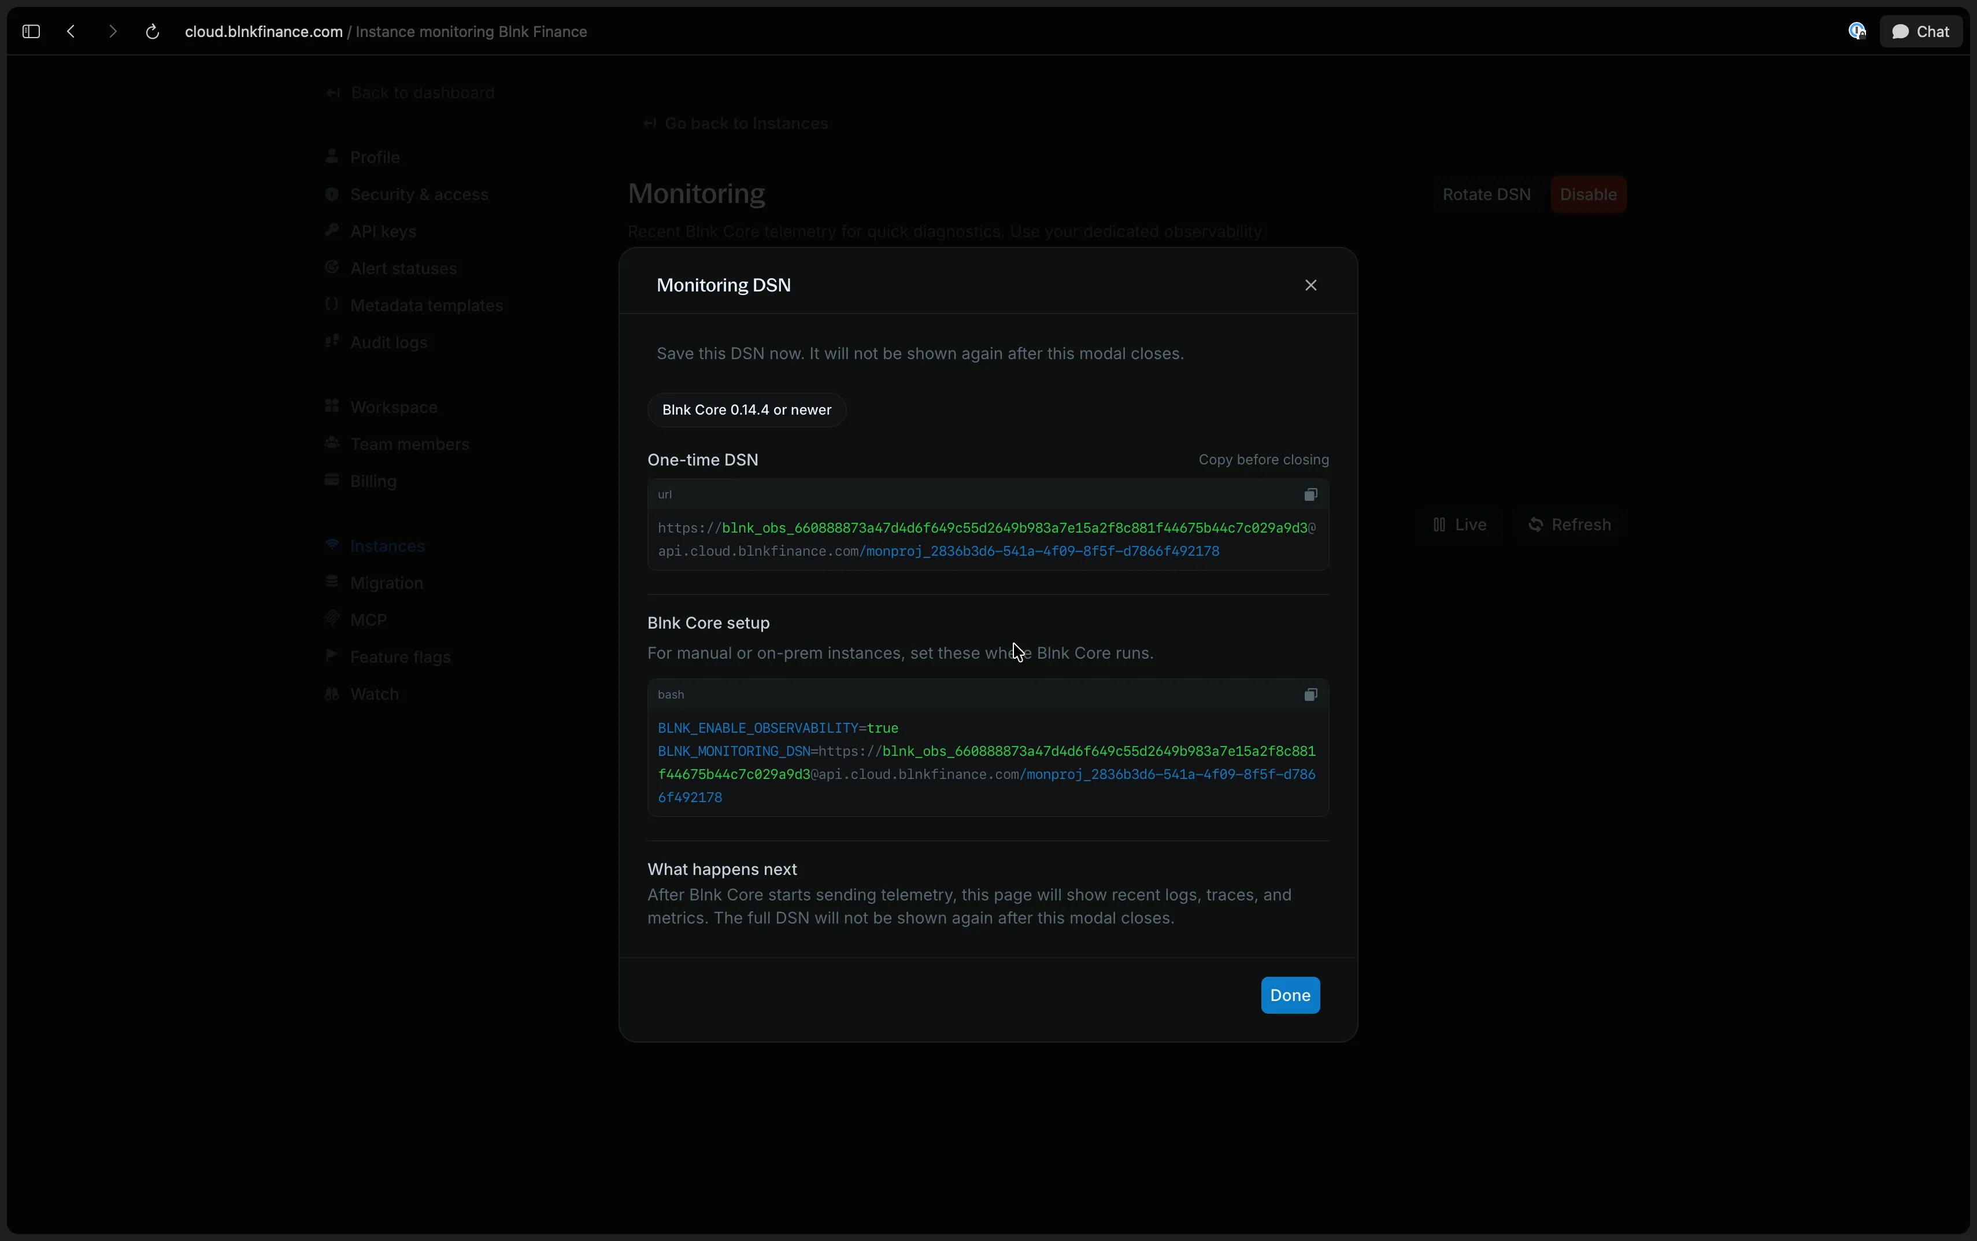The width and height of the screenshot is (1977, 1241).
Task: Reload the page
Action: [152, 31]
